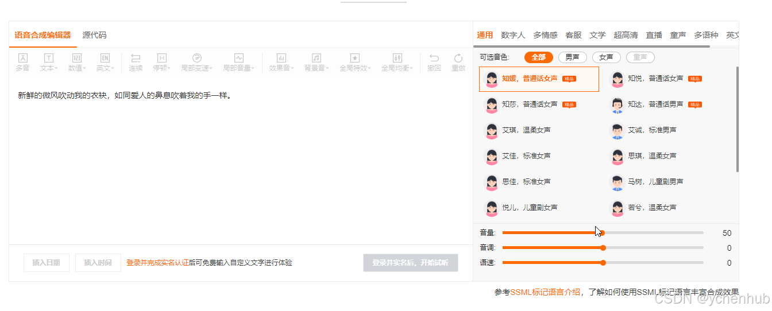Filter voices by 男声
The height and width of the screenshot is (311, 772).
(x=573, y=57)
